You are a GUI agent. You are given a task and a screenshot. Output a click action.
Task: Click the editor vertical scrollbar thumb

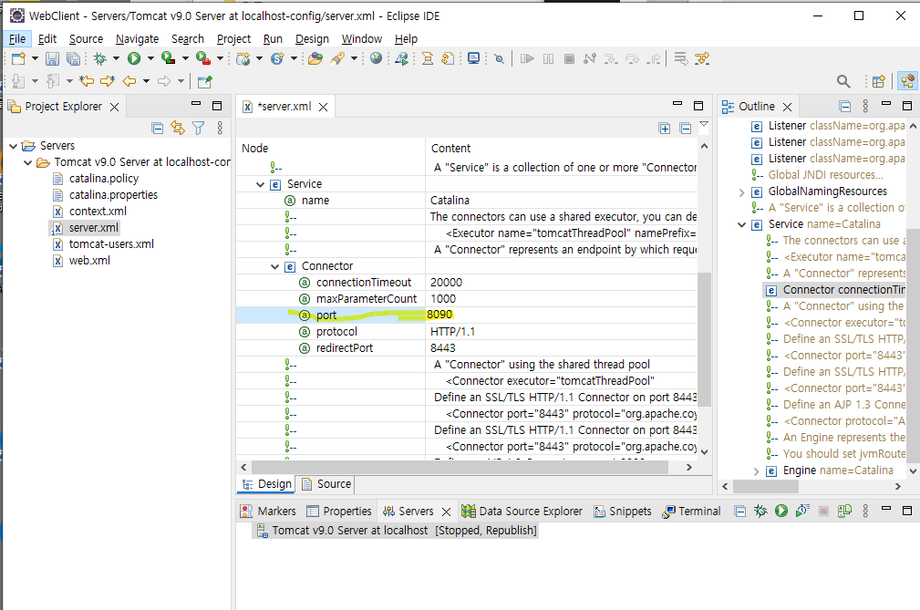pyautogui.click(x=704, y=339)
